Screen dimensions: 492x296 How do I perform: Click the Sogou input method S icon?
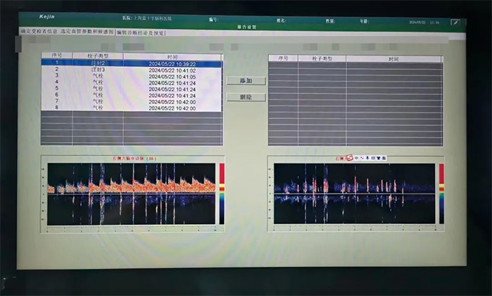point(349,157)
